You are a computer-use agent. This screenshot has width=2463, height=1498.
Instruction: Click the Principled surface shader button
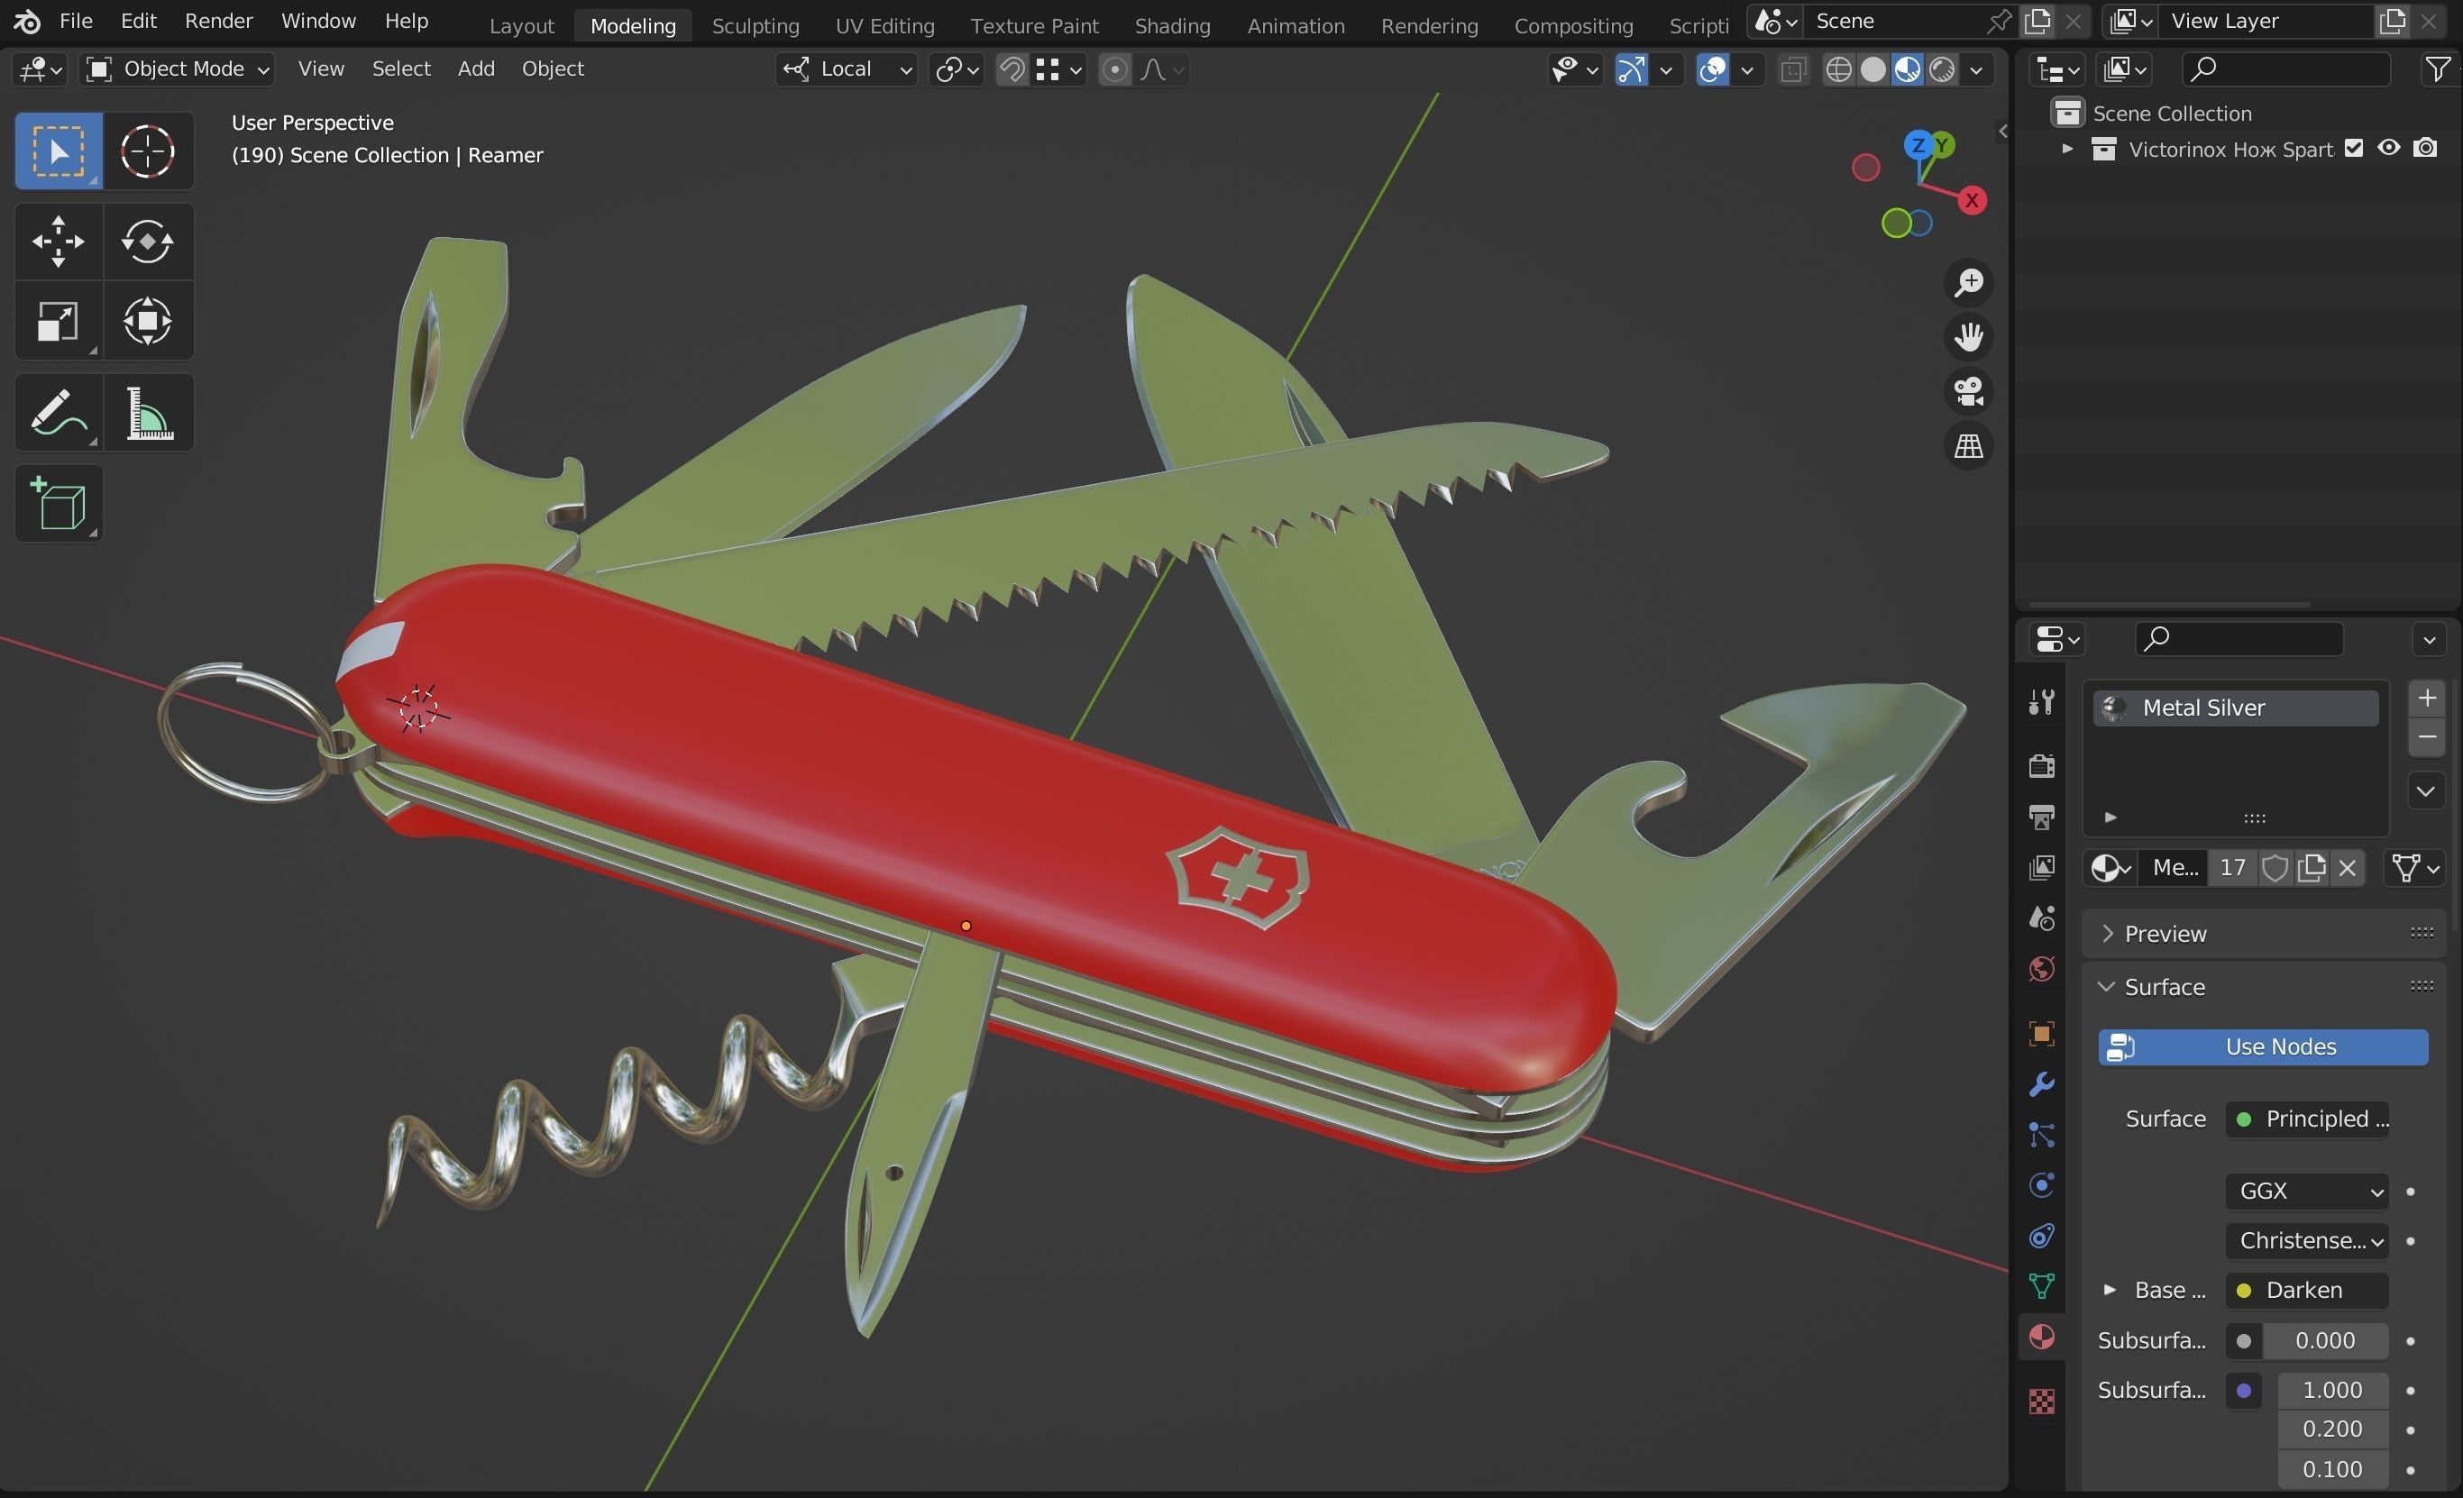pos(2307,1119)
